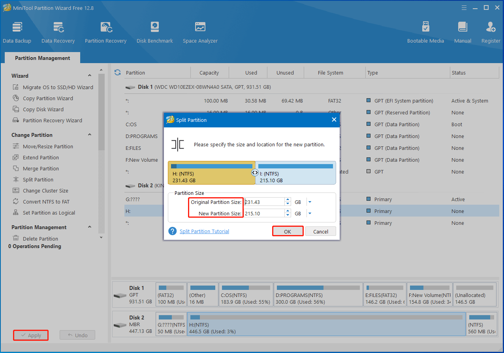Refresh the partition list

pyautogui.click(x=117, y=73)
